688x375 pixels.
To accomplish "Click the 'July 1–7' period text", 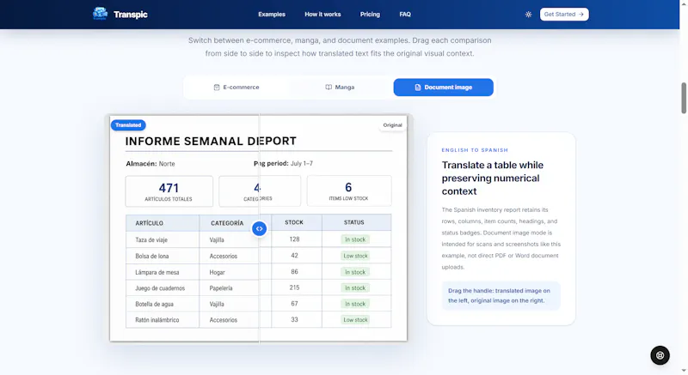I will pyautogui.click(x=302, y=163).
